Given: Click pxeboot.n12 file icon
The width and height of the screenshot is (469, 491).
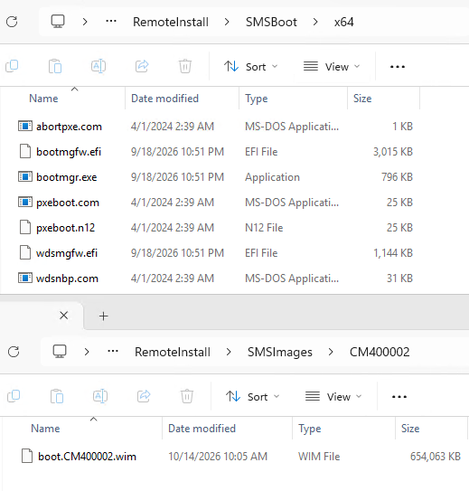Looking at the screenshot, I should click(25, 227).
